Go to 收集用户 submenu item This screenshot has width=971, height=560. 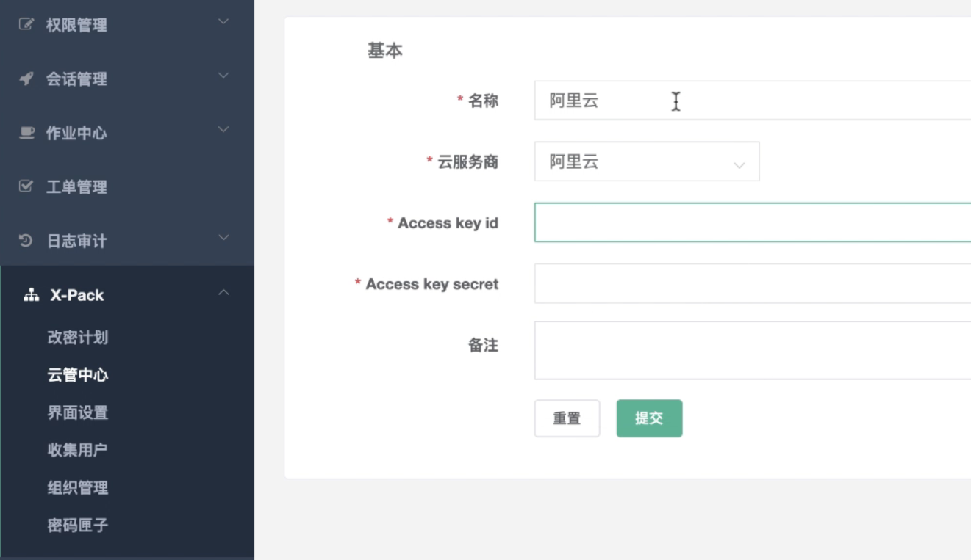click(78, 449)
